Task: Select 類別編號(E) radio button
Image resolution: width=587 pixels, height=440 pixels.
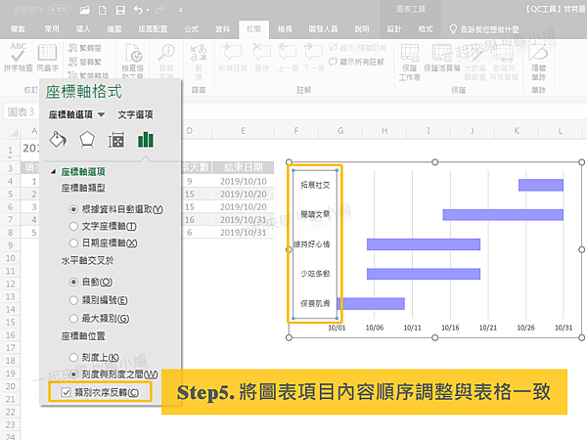Action: (73, 300)
